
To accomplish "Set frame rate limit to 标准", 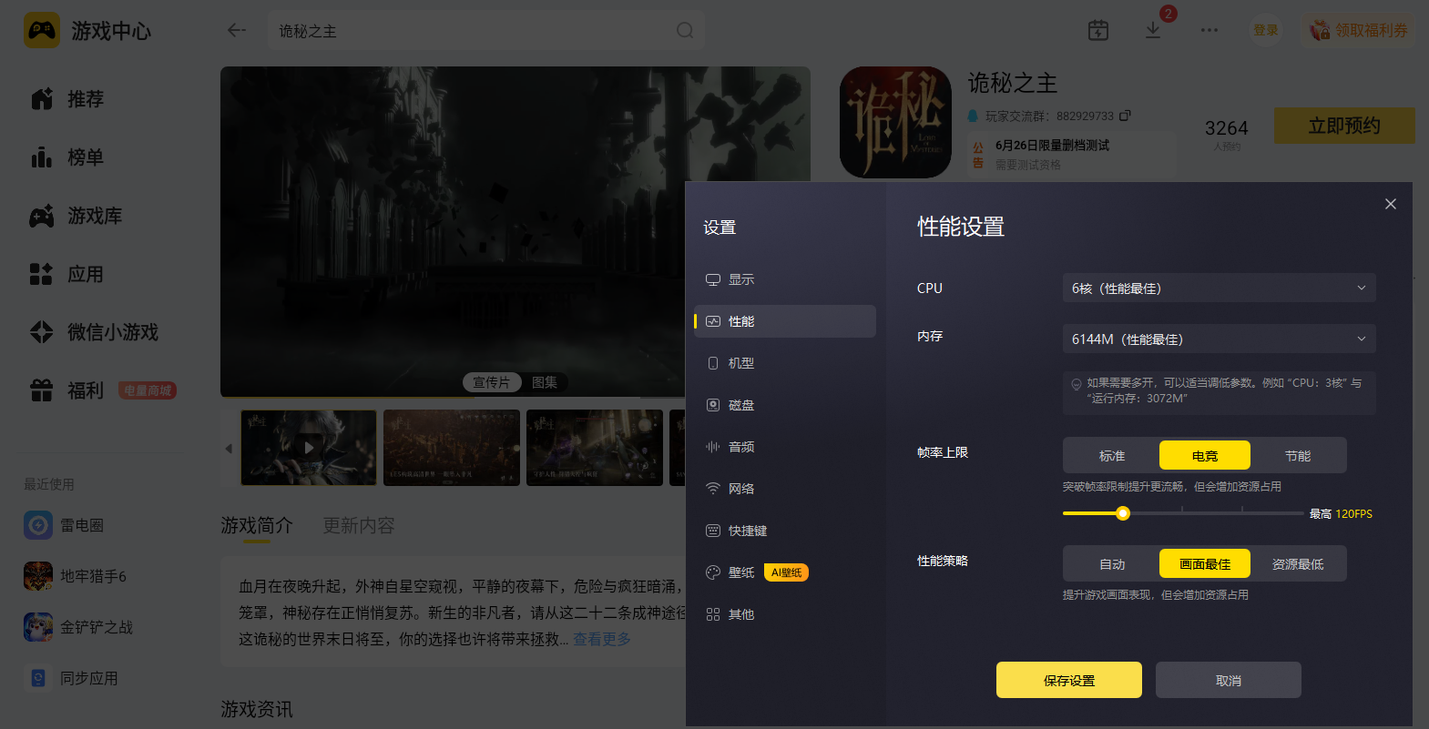I will tap(1112, 456).
